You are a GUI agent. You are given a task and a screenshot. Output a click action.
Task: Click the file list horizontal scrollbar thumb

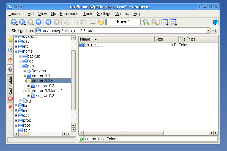pos(123,133)
